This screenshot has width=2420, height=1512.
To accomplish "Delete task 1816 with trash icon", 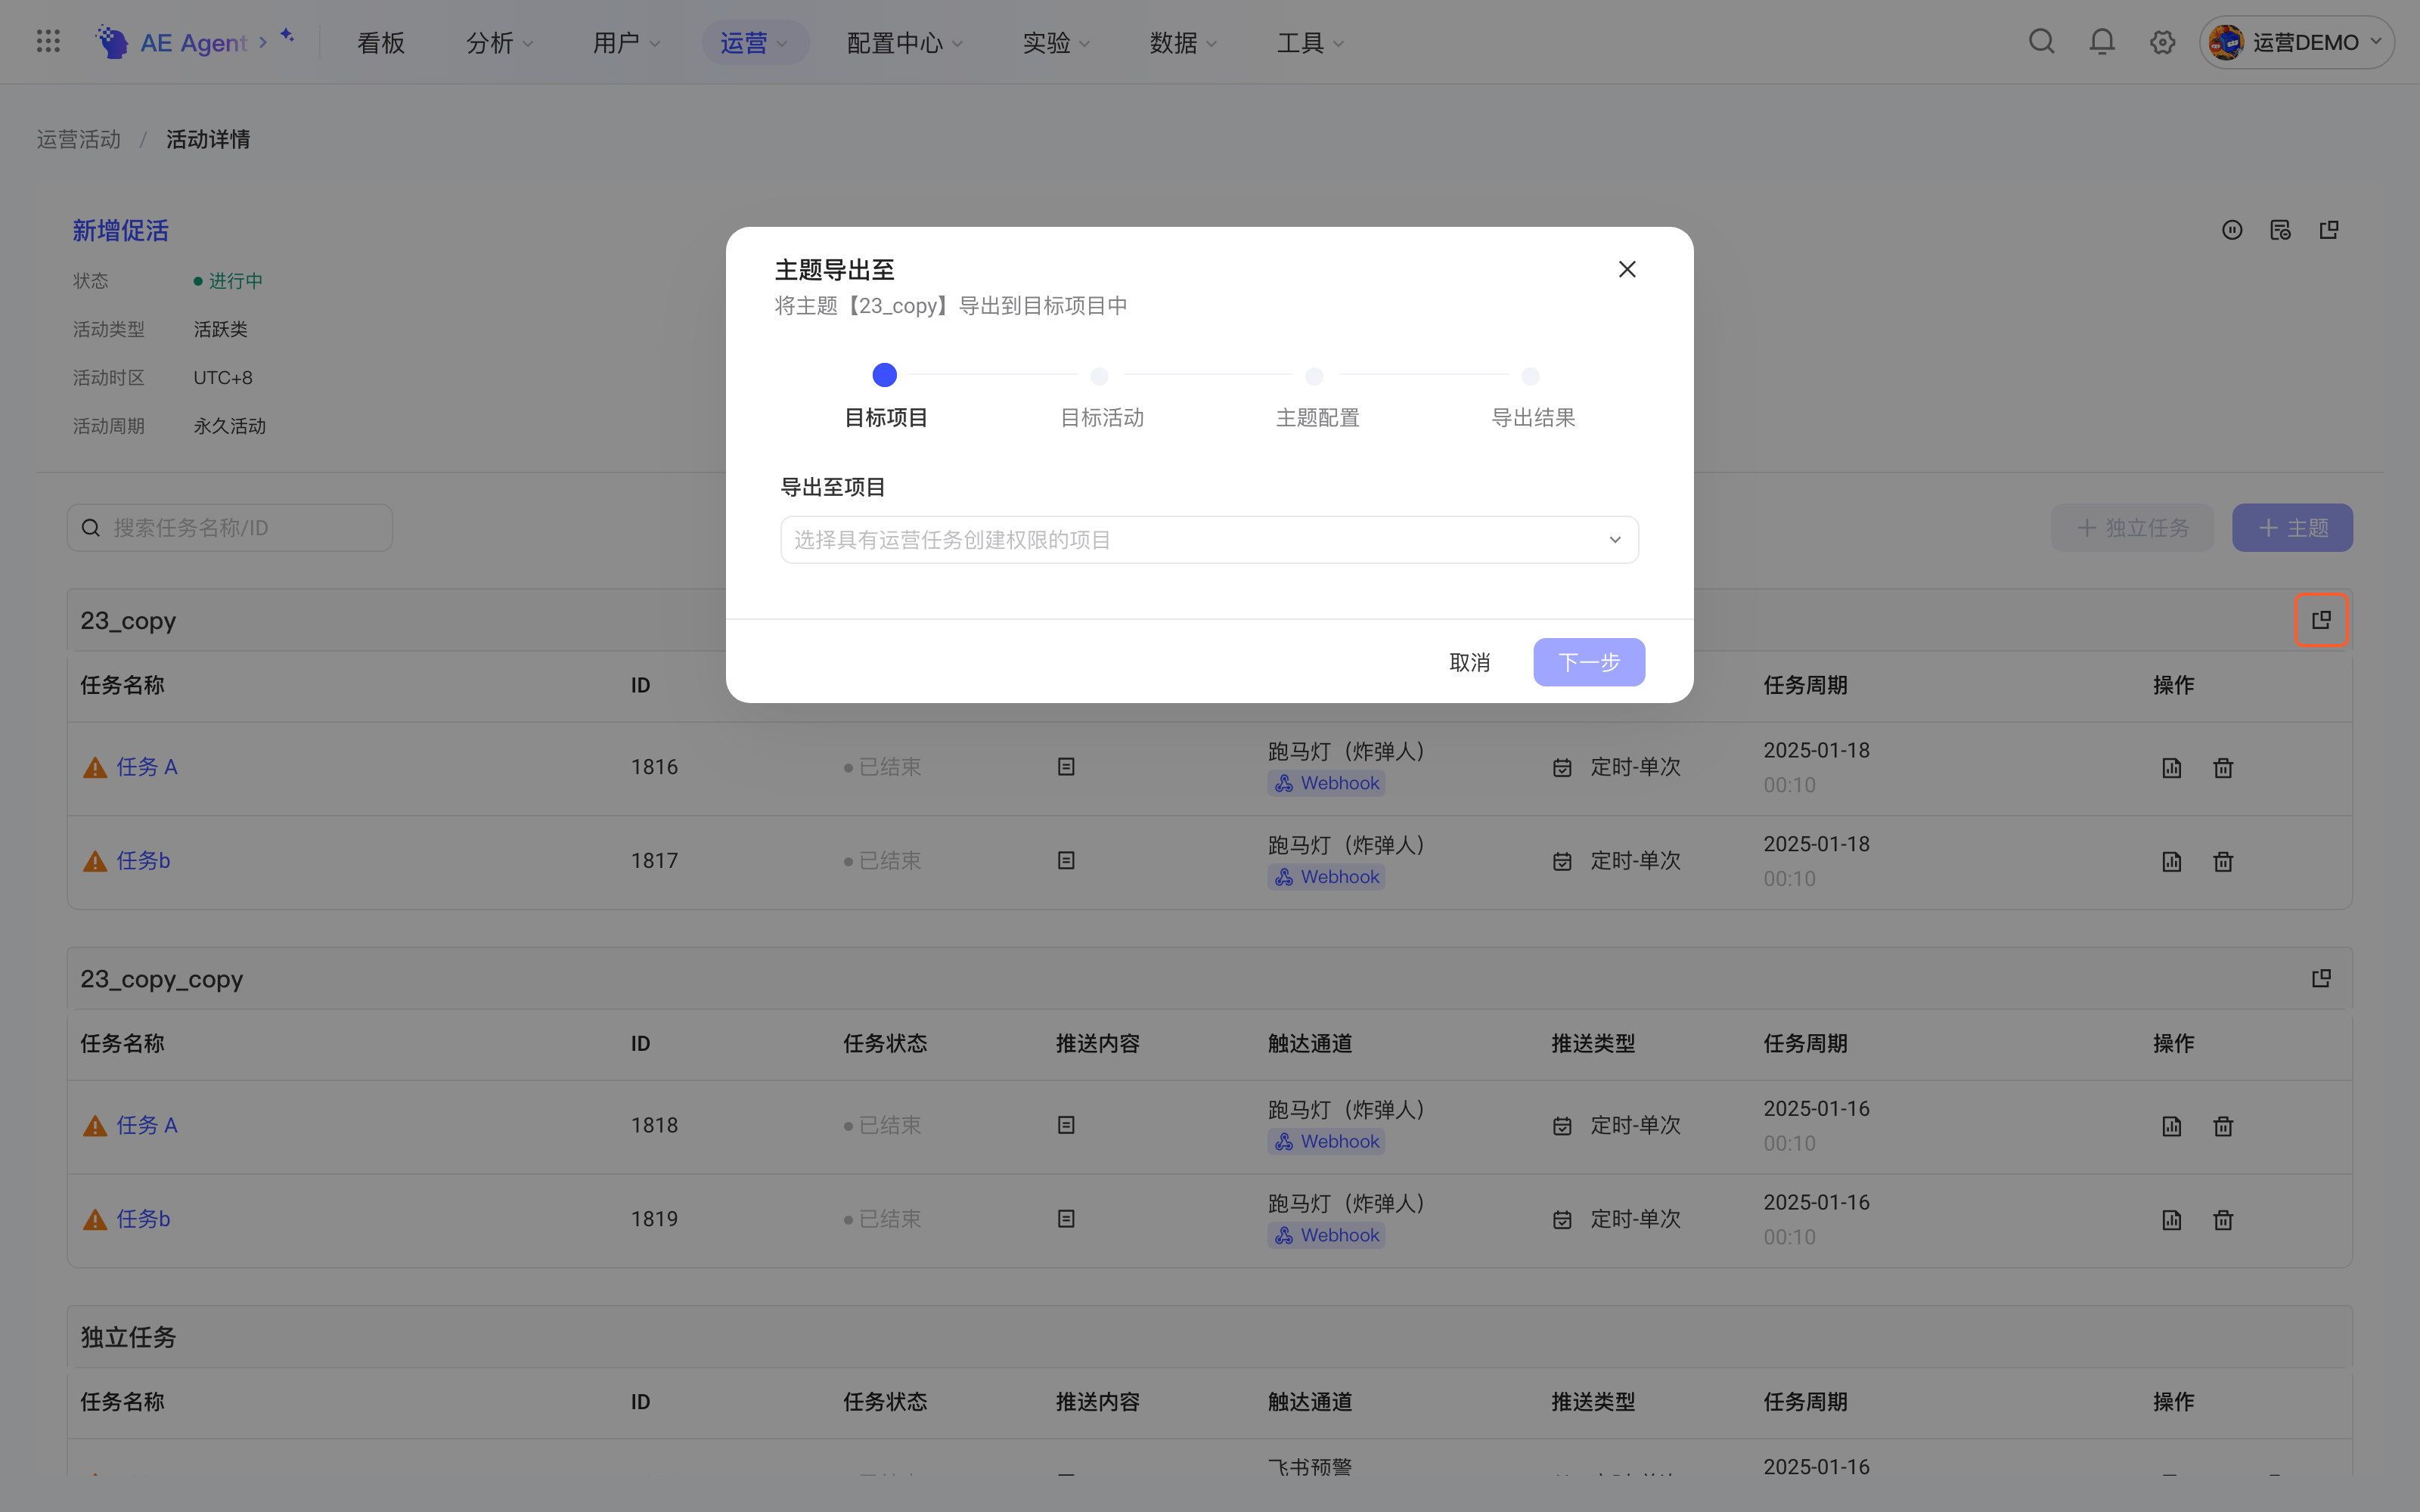I will [2223, 768].
